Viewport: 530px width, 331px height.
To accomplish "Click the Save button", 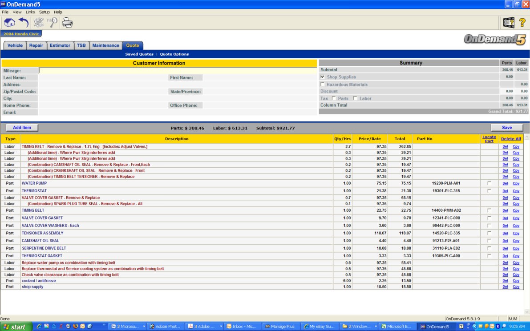I will click(506, 128).
